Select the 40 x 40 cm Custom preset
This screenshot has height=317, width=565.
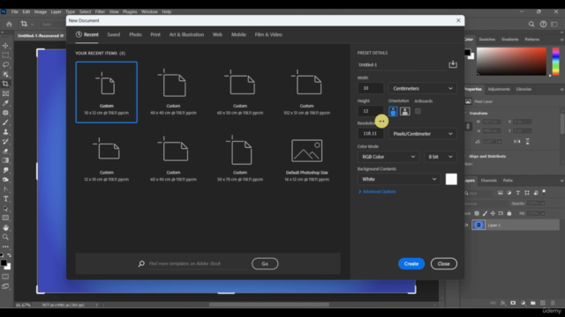click(x=173, y=92)
